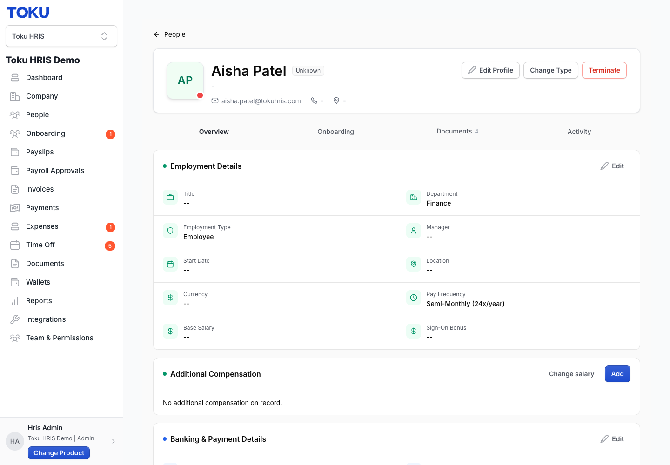Click the dollar icon beside Currency
This screenshot has width=670, height=465.
coord(170,298)
